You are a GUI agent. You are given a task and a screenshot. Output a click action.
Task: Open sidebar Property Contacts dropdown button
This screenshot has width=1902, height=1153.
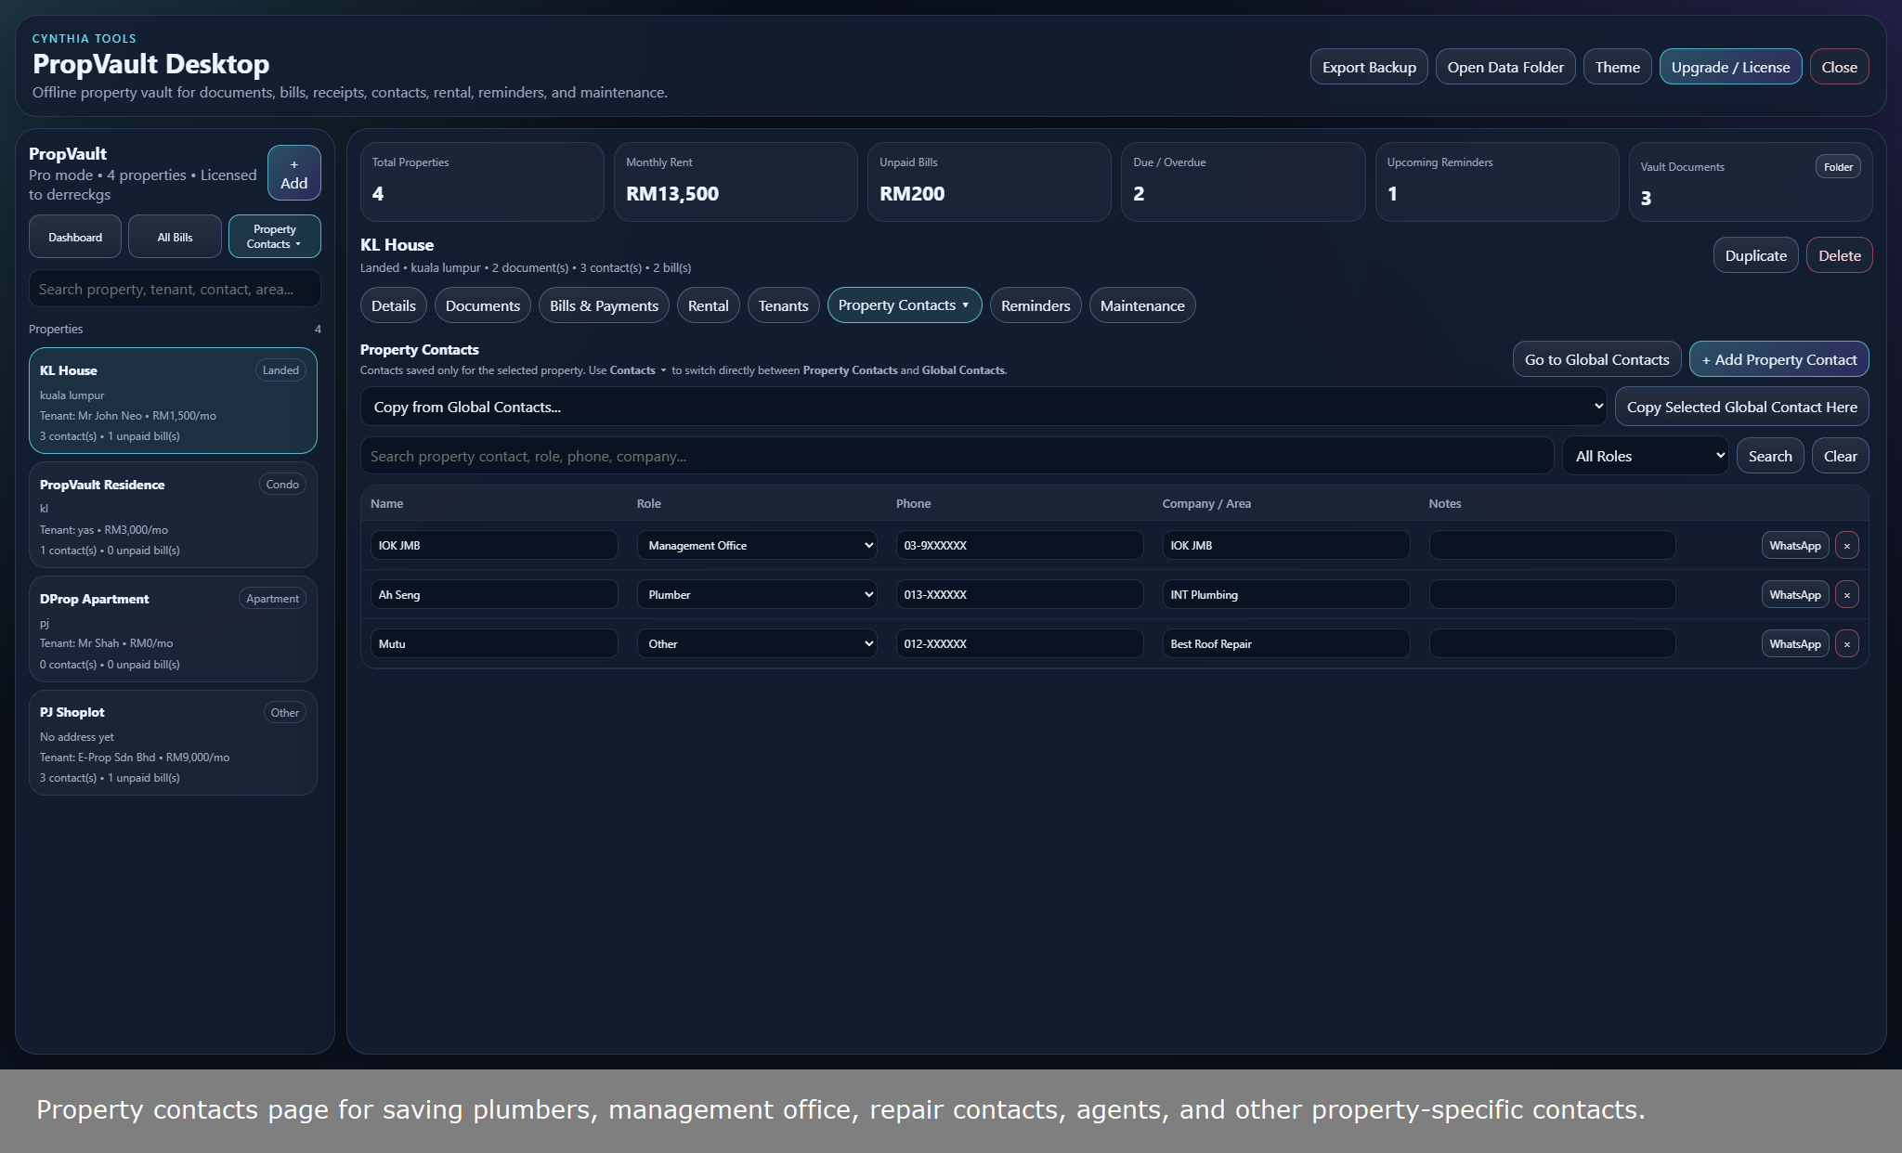(x=274, y=237)
